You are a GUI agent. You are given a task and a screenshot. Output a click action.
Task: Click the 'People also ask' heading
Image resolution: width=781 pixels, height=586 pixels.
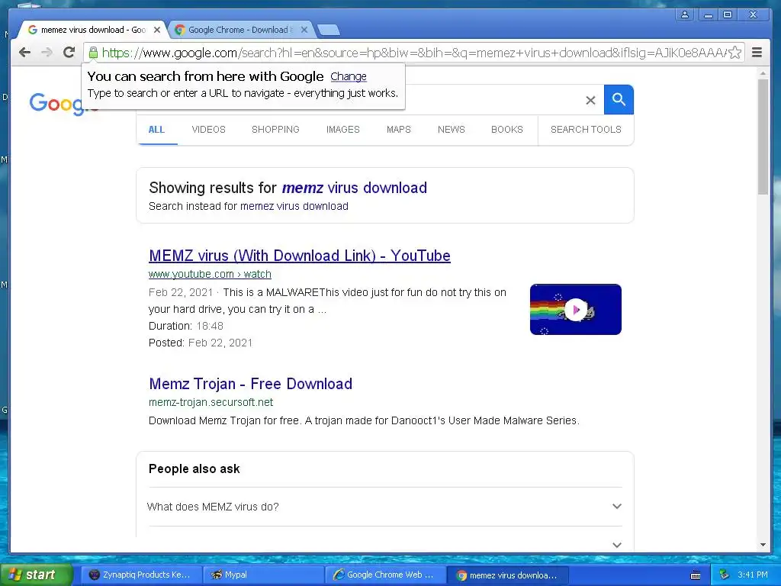click(x=194, y=469)
